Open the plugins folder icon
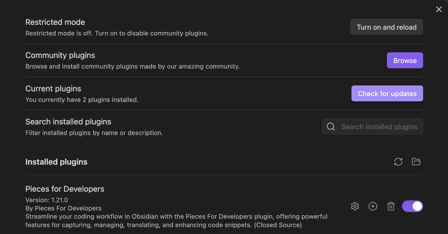This screenshot has width=448, height=234. coord(416,162)
